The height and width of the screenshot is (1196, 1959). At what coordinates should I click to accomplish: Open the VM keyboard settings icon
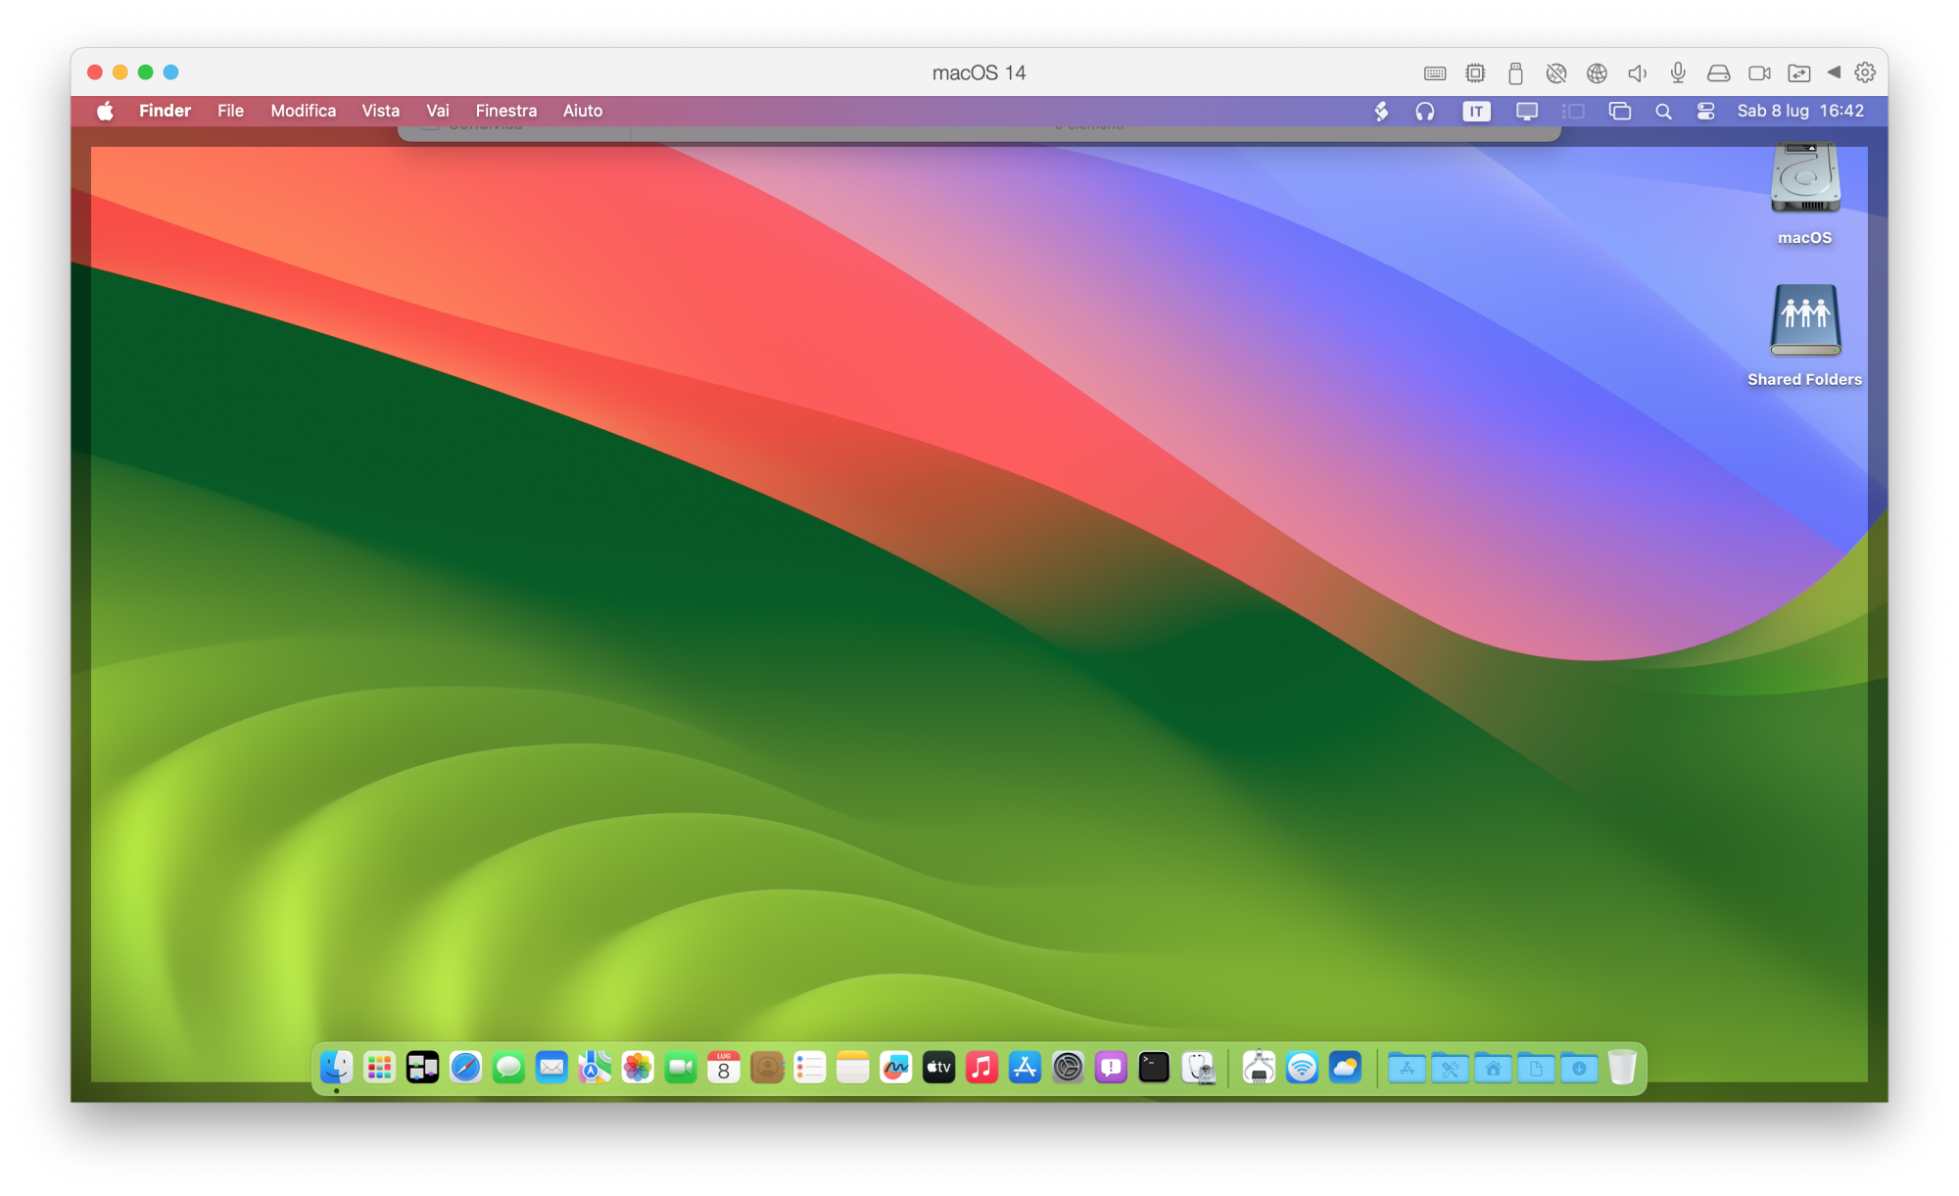pos(1435,73)
